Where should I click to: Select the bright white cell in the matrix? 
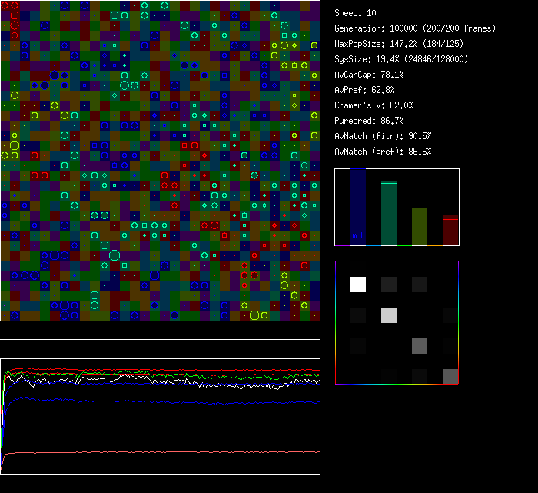point(358,285)
